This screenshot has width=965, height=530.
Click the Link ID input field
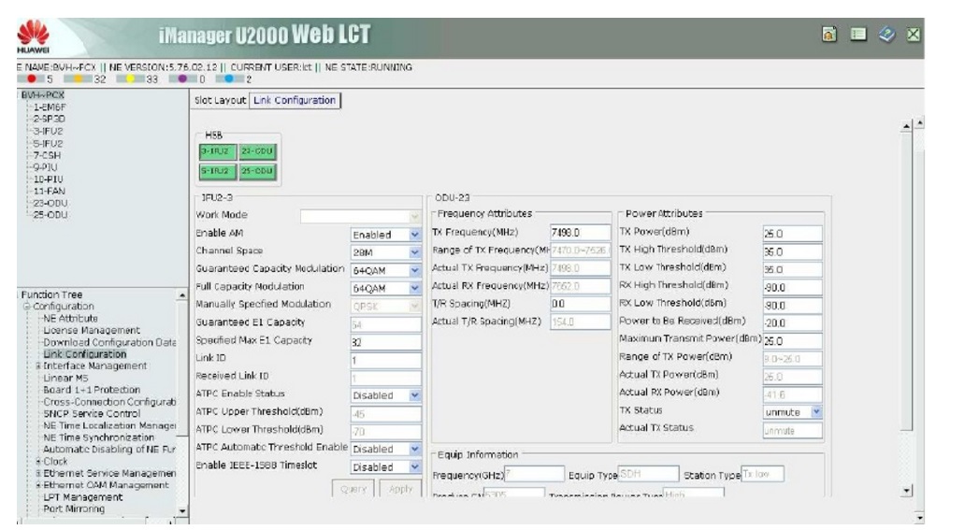(385, 360)
